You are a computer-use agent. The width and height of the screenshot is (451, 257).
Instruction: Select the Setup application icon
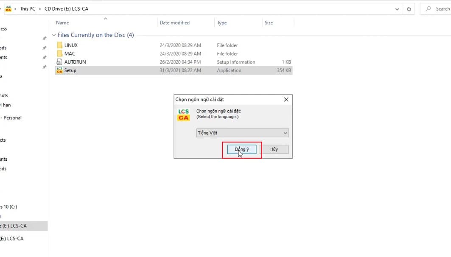tap(59, 70)
